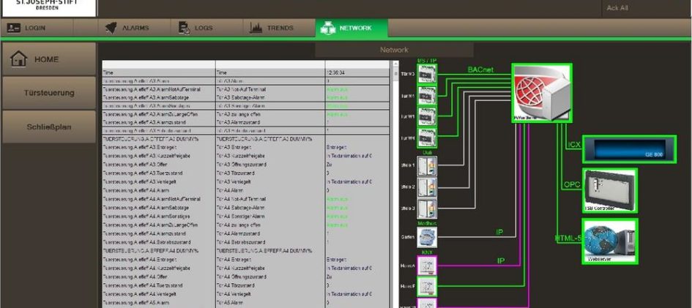This screenshot has width=692, height=308.
Task: Go to the Home page
Action: (x=48, y=59)
